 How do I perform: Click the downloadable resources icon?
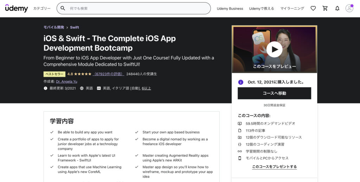click(x=240, y=138)
